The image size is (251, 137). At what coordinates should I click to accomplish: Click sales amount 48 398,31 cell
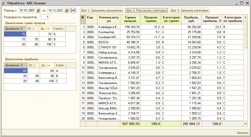point(130,42)
